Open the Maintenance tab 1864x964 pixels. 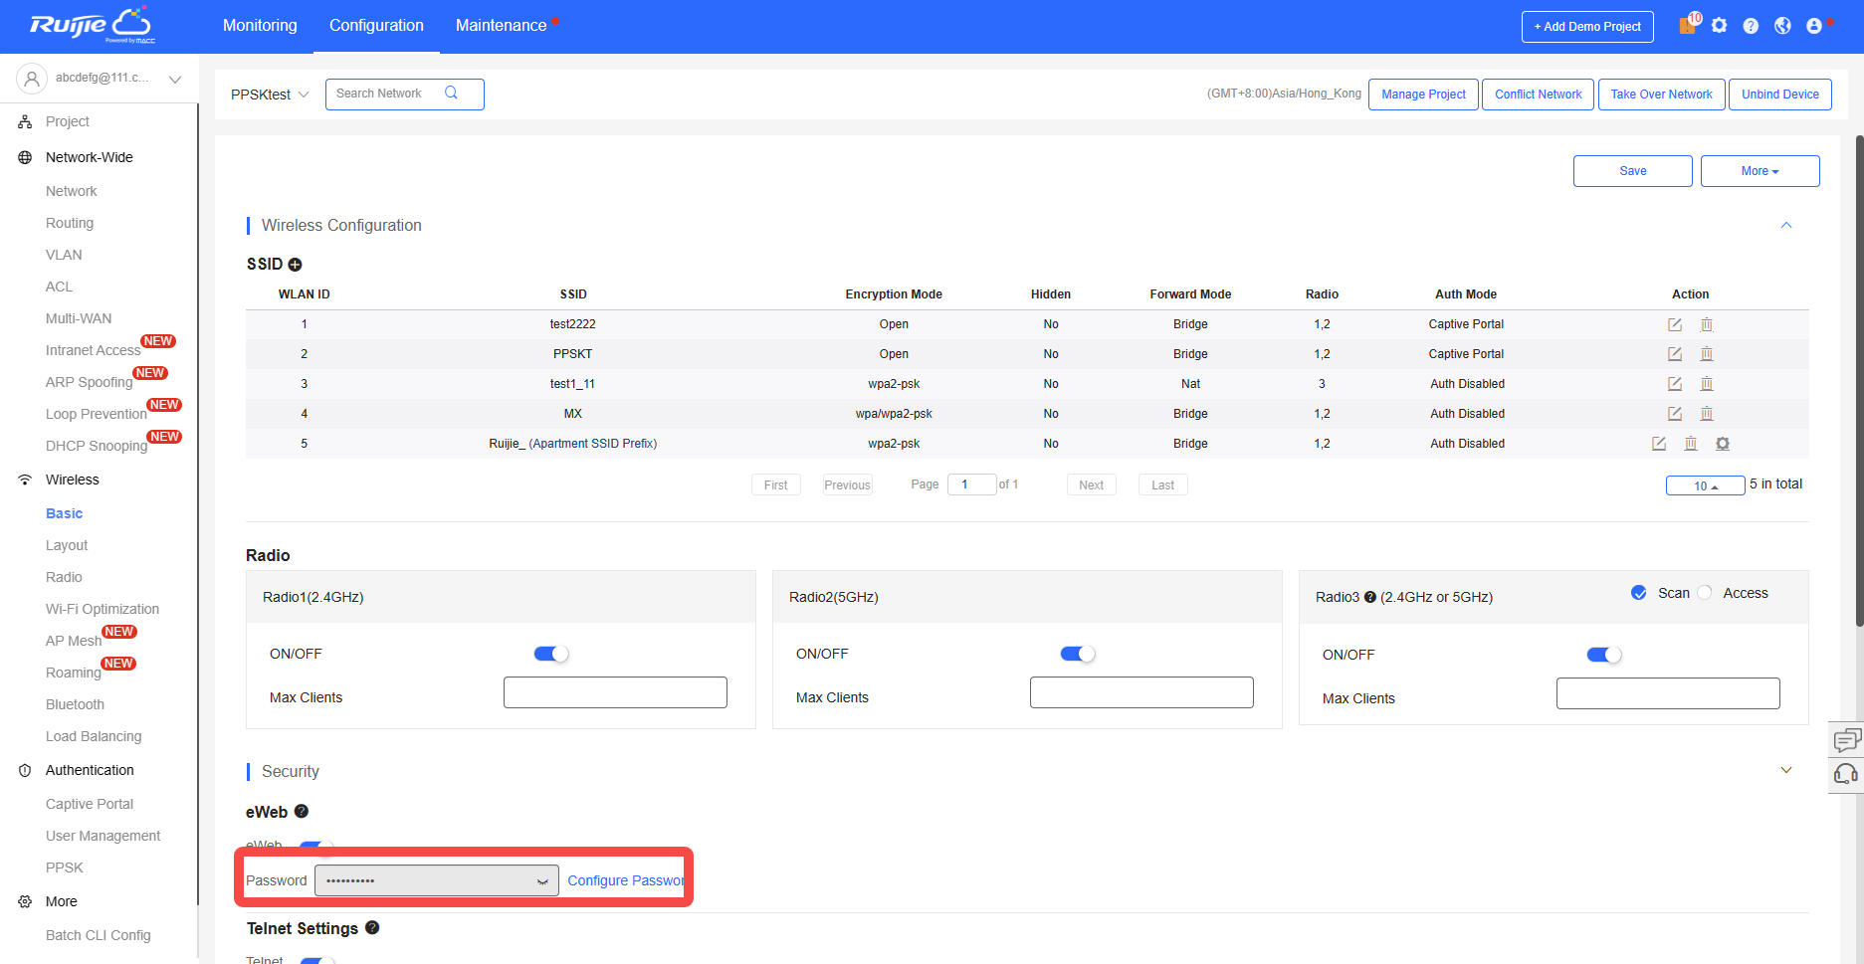[501, 26]
